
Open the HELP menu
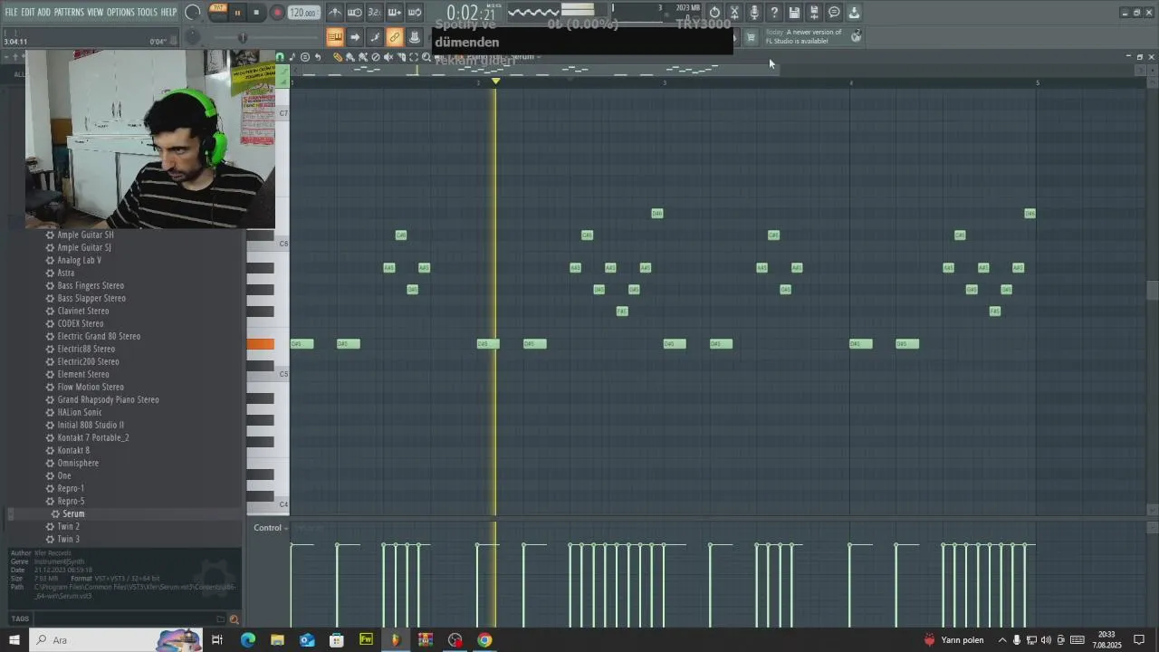coord(169,13)
